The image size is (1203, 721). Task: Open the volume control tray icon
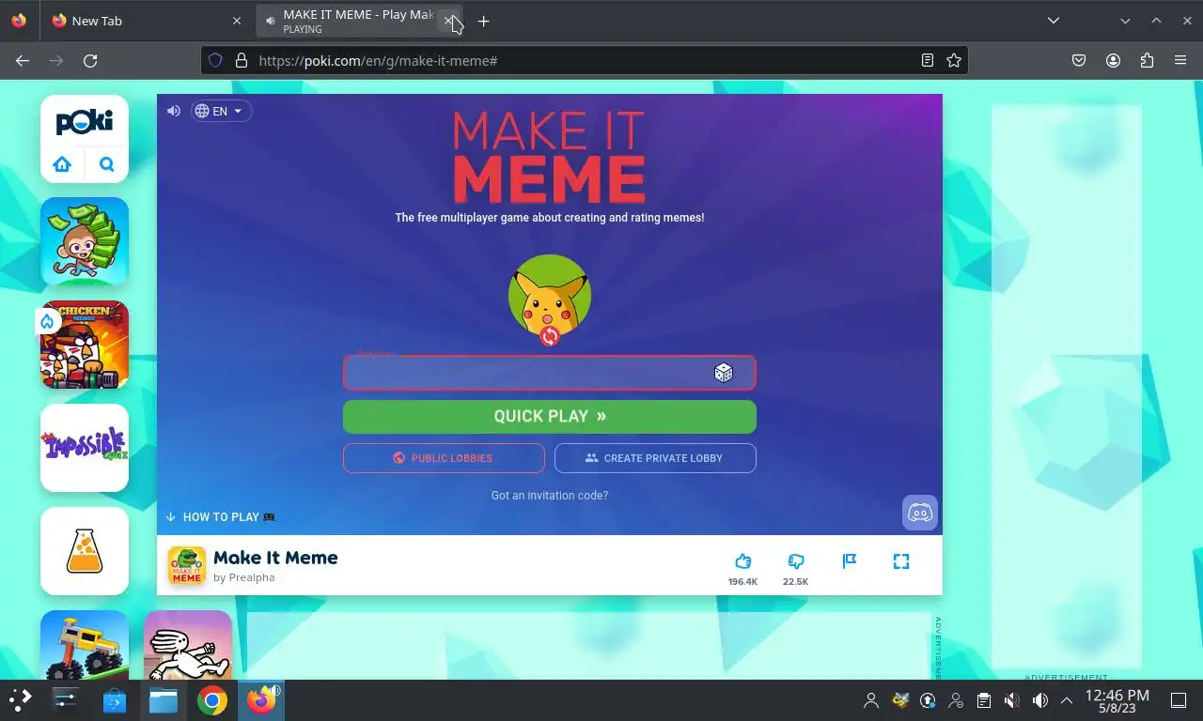1040,700
